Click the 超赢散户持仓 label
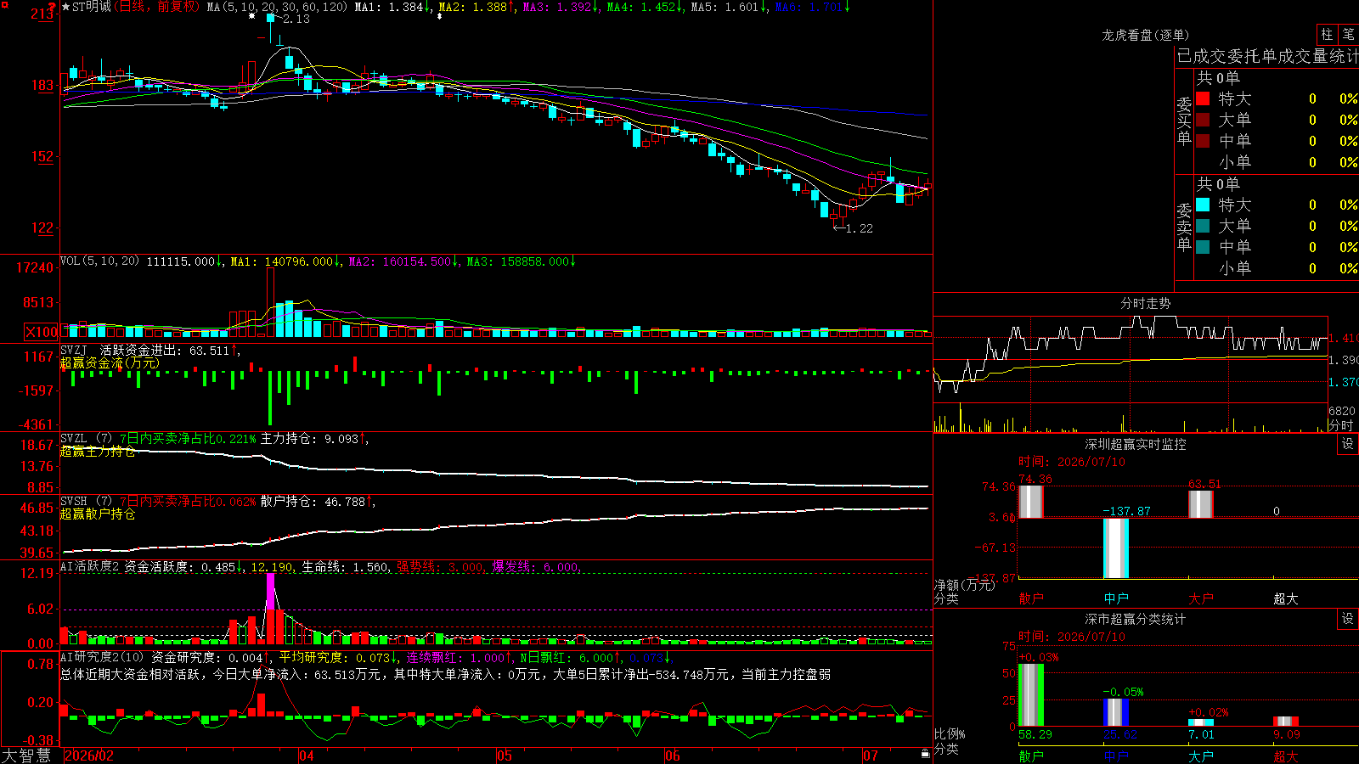1359x764 pixels. tap(98, 514)
